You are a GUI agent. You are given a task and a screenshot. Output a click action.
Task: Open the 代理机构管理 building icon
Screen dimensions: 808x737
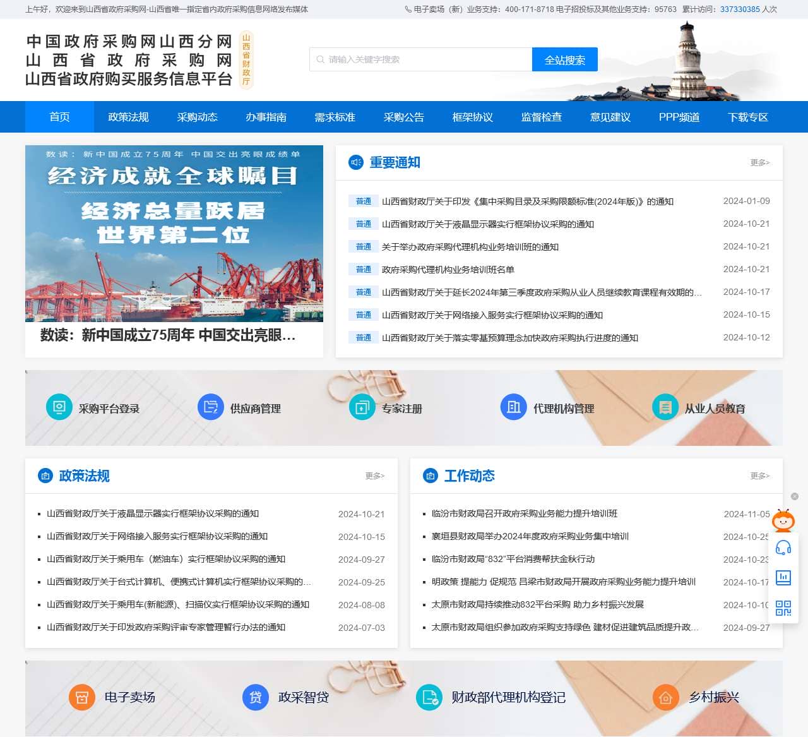tap(514, 407)
